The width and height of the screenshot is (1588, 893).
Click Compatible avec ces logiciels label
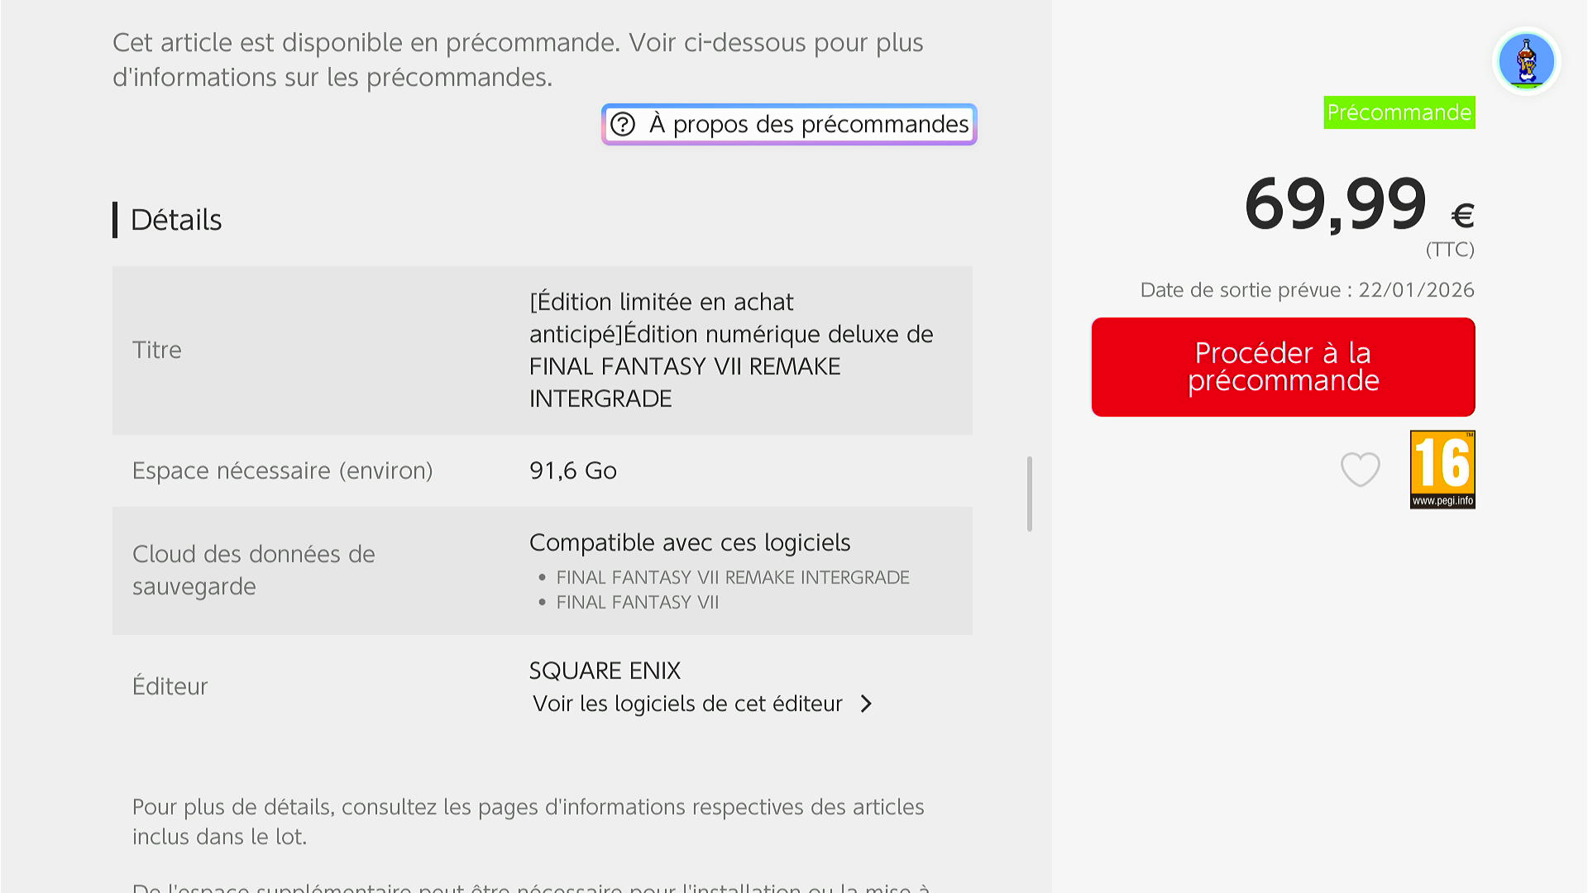pos(689,542)
